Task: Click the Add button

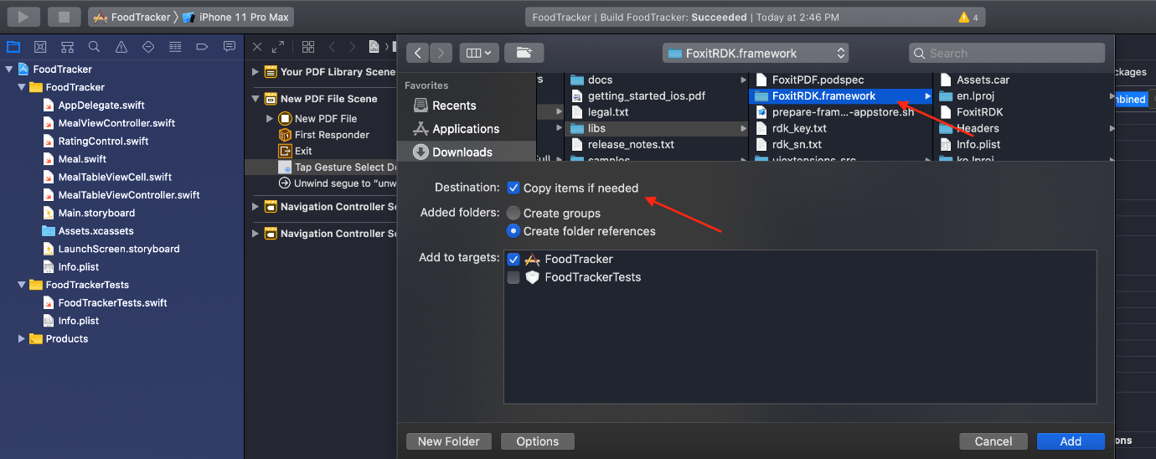Action: [x=1070, y=441]
